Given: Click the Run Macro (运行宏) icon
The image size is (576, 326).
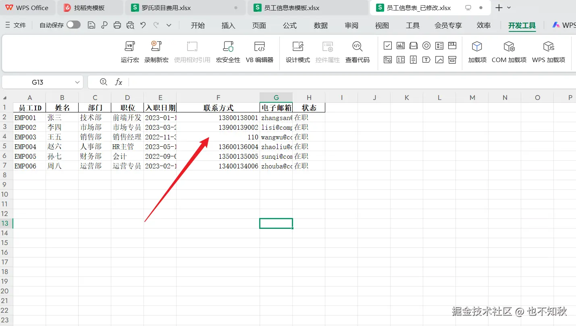Looking at the screenshot, I should 130,46.
